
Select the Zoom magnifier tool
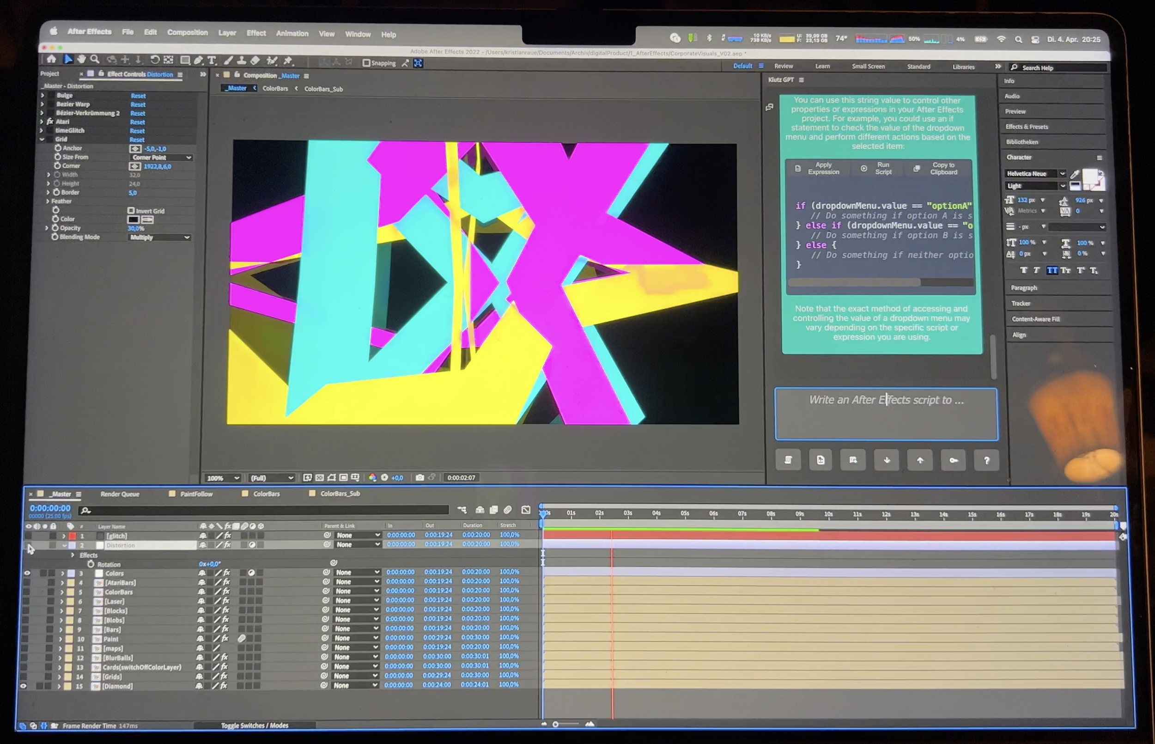click(95, 60)
